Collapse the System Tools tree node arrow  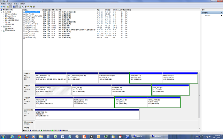(x=2, y=12)
